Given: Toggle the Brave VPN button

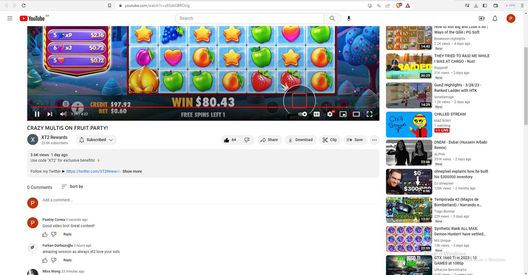Looking at the screenshot, I should point(510,5).
